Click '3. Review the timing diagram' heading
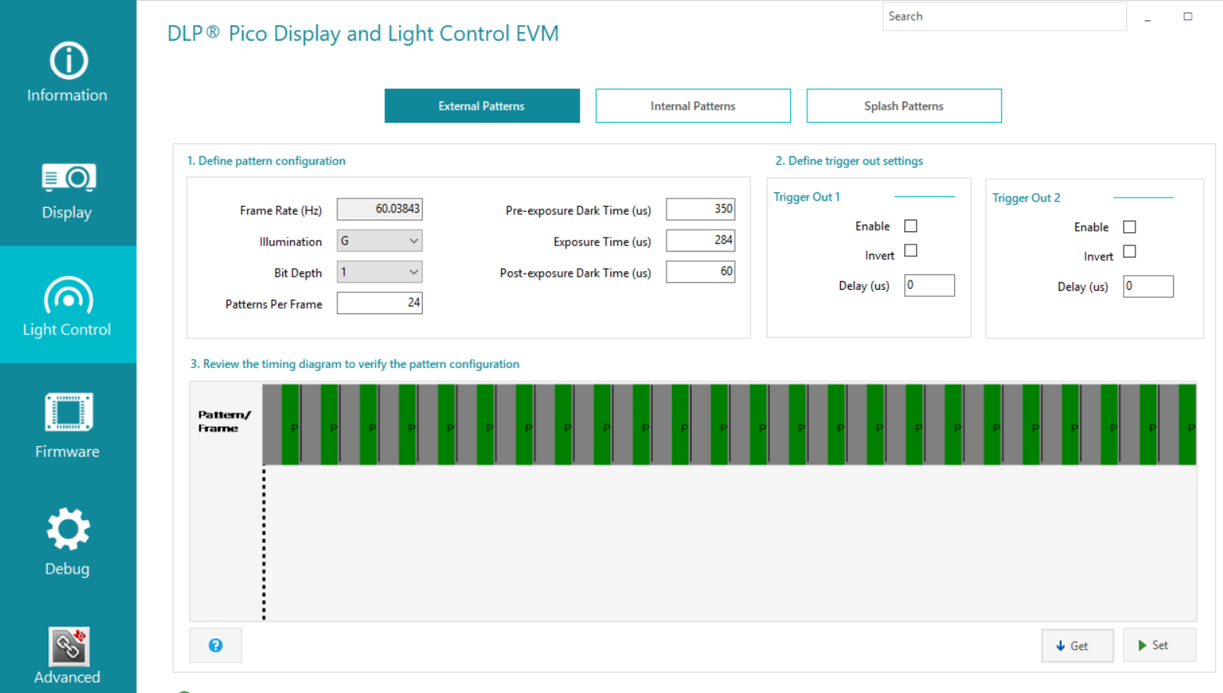This screenshot has height=693, width=1223. click(355, 364)
